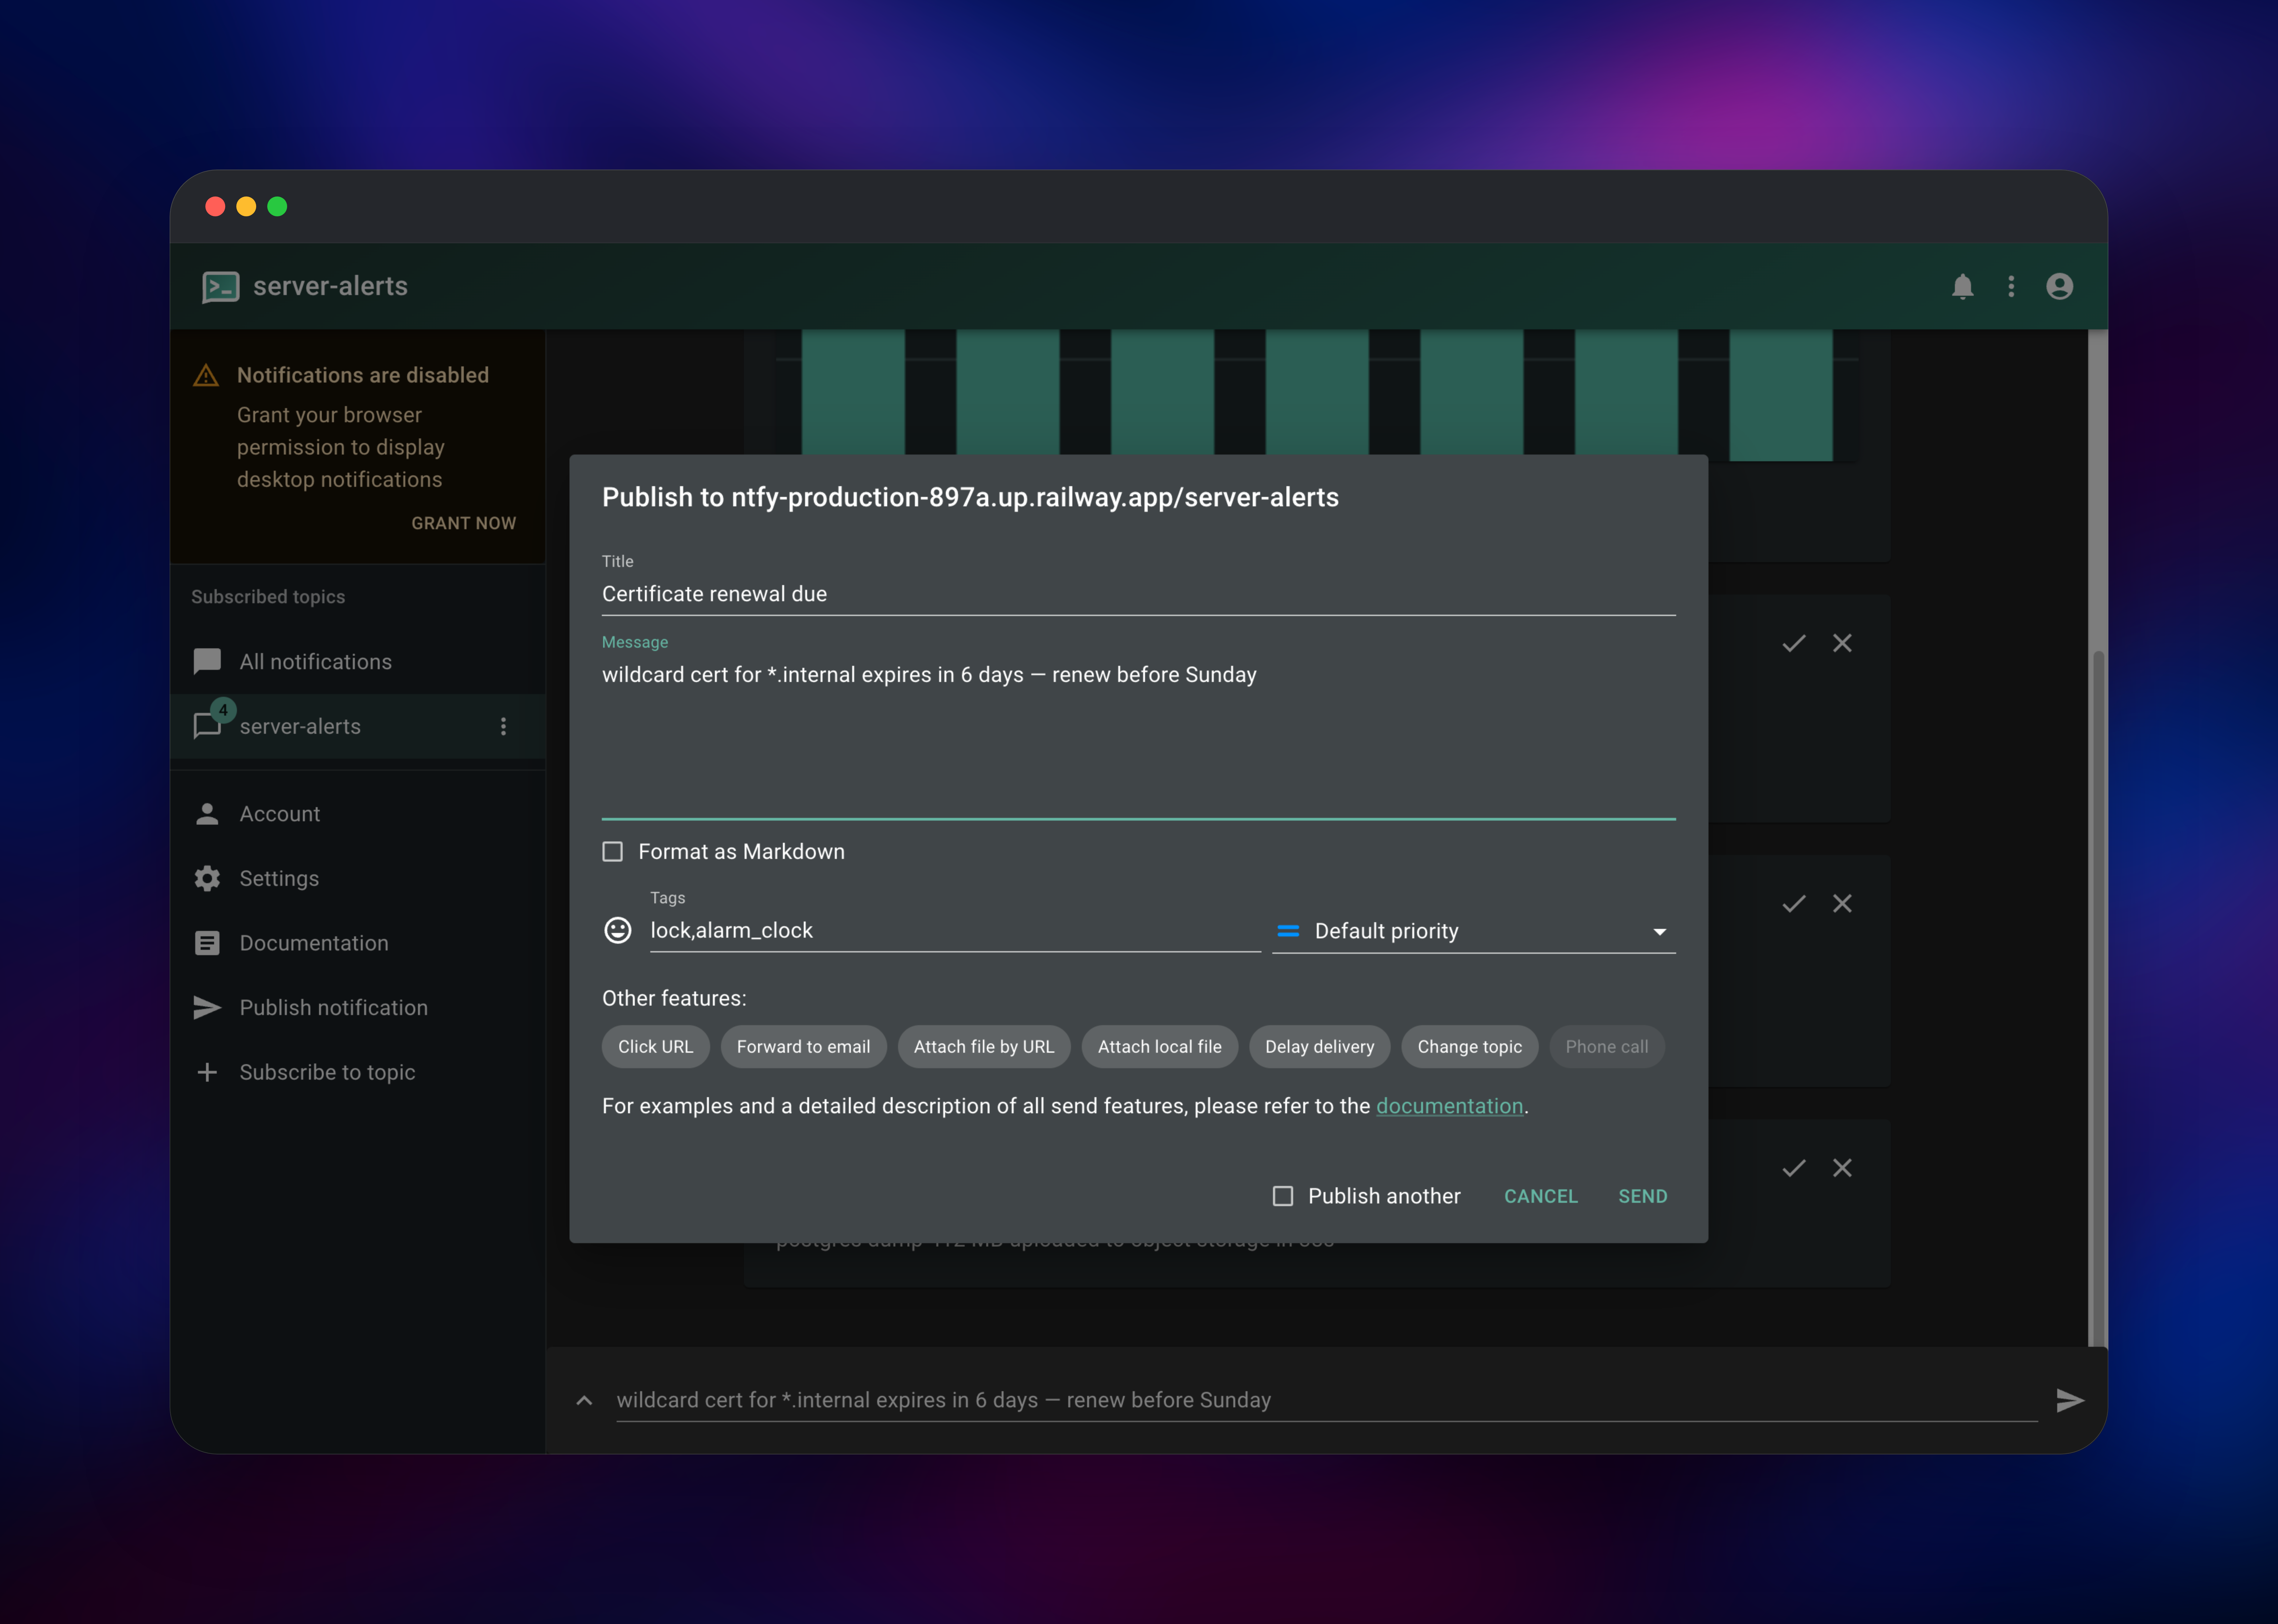The image size is (2278, 1624).
Task: Select the server-alerts topic
Action: 358,727
